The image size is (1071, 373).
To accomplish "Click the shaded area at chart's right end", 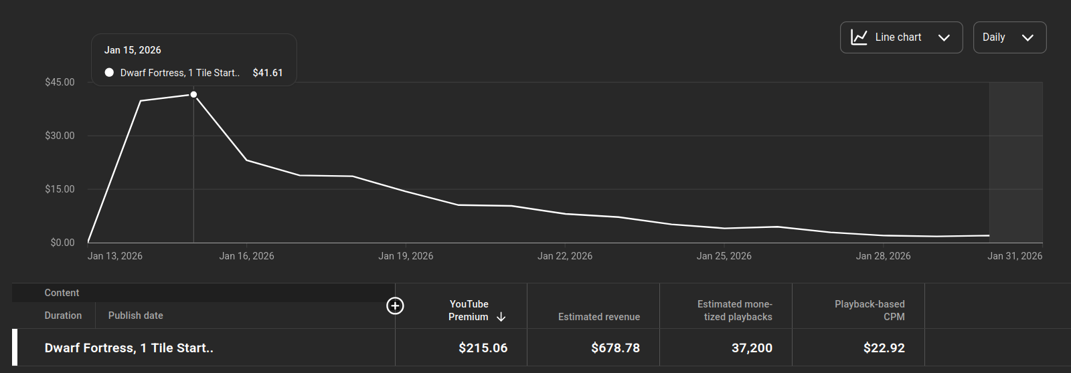I will coord(1015,162).
